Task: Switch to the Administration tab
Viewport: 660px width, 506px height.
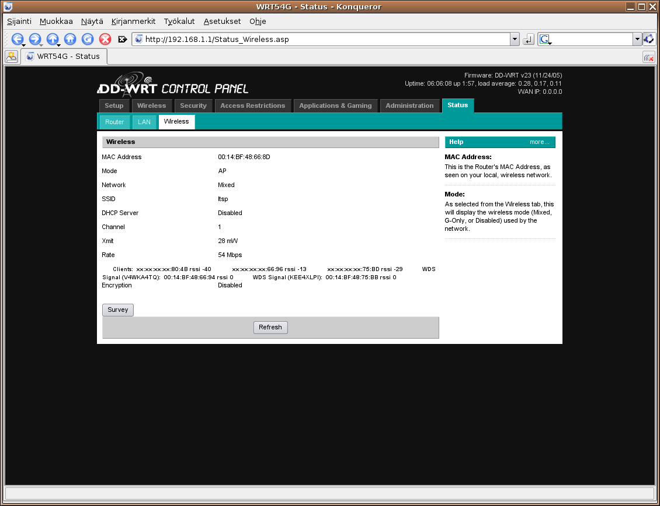Action: [409, 106]
